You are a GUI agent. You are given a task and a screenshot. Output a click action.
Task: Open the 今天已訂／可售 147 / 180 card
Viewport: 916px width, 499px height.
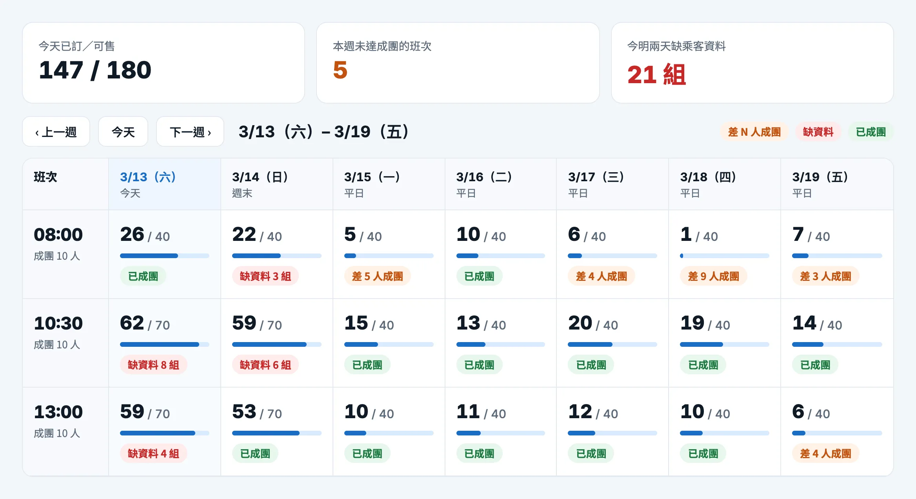click(x=164, y=63)
